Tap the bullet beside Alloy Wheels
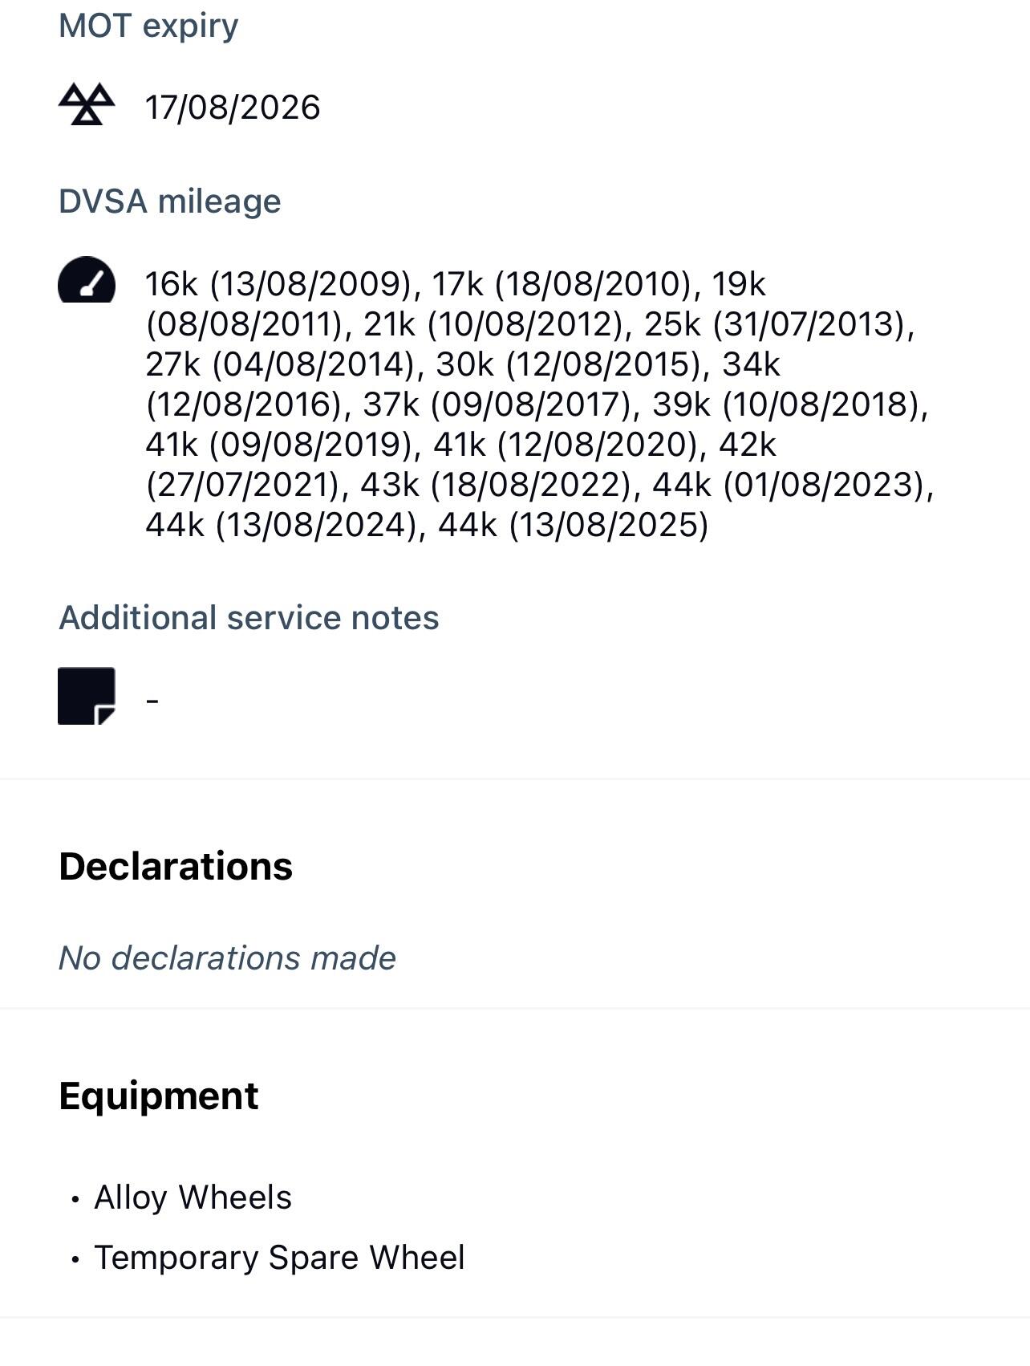 [x=75, y=1200]
